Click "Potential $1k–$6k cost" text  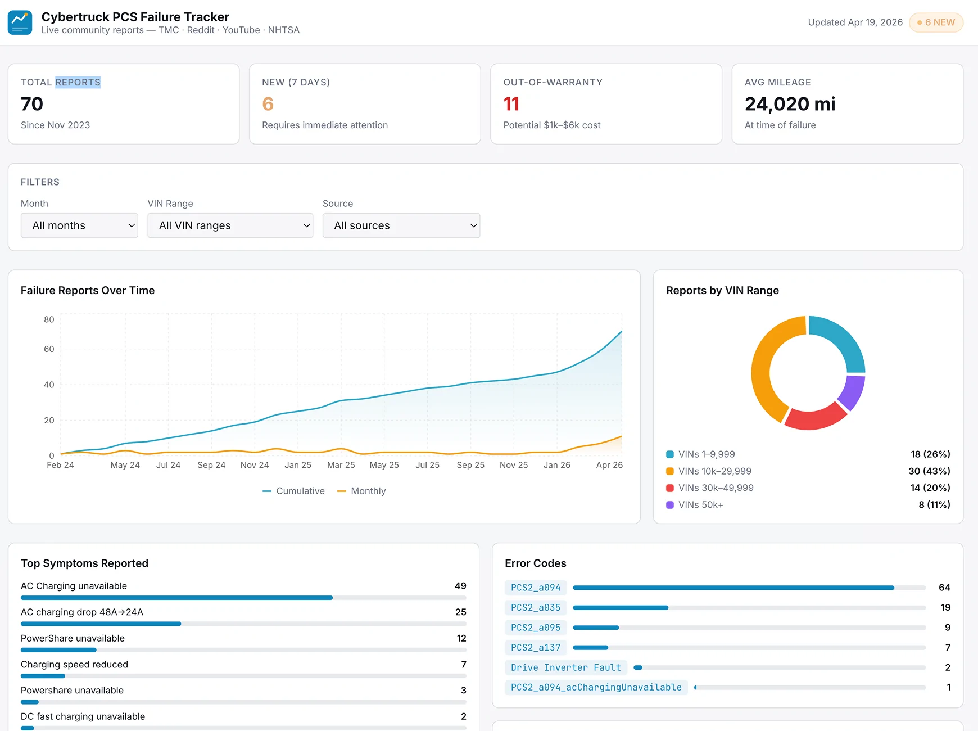coord(552,125)
